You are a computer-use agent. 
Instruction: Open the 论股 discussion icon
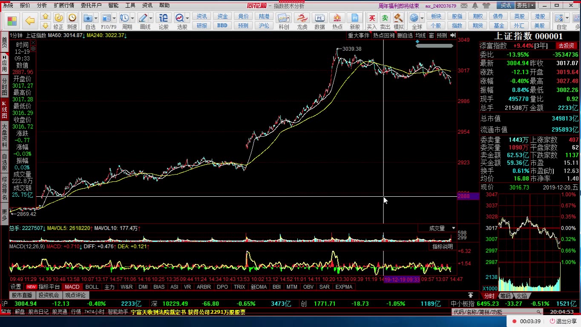coord(164,21)
